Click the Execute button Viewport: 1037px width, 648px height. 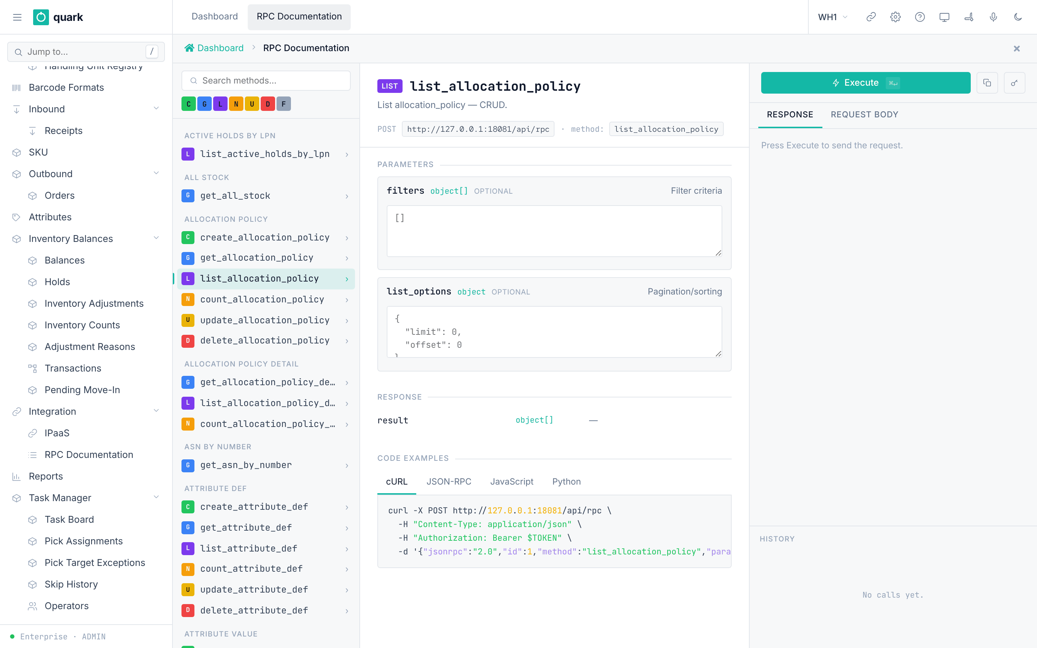click(x=866, y=83)
